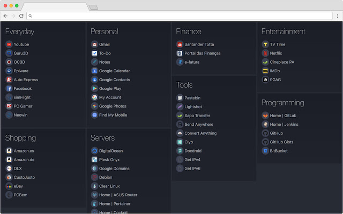This screenshot has width=343, height=214.
Task: Click the Santander Totta icon
Action: point(180,44)
